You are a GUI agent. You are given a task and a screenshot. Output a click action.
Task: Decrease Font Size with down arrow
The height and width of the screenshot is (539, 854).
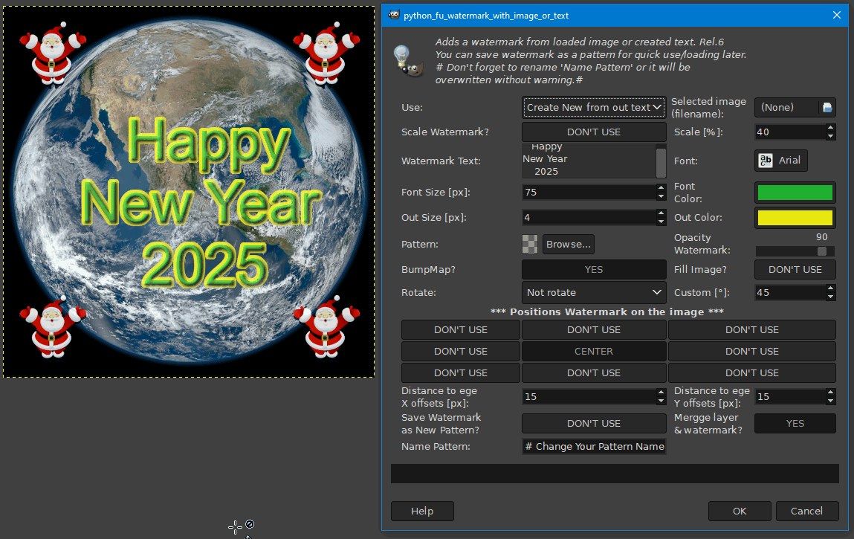[661, 196]
